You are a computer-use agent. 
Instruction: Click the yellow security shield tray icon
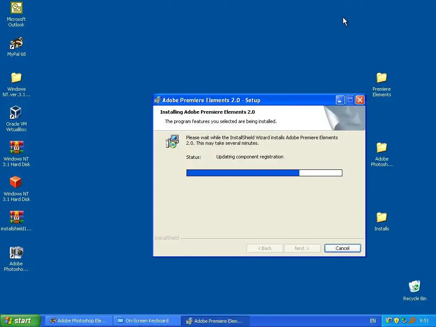click(x=396, y=321)
